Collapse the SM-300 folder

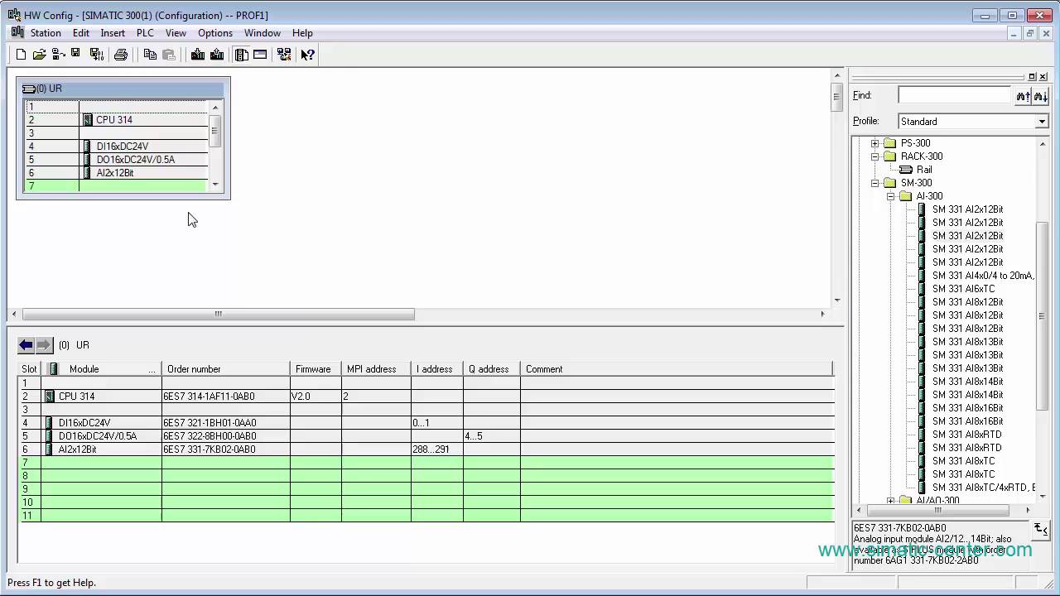(874, 183)
